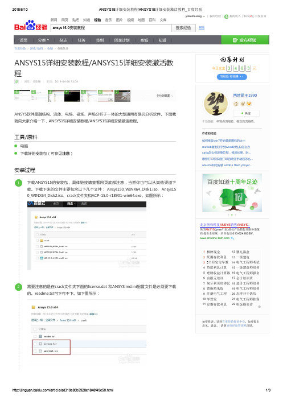Open hot keyword 1 棋牌现金
Image resolution: width=283 pixels, height=400 pixels.
point(214,252)
